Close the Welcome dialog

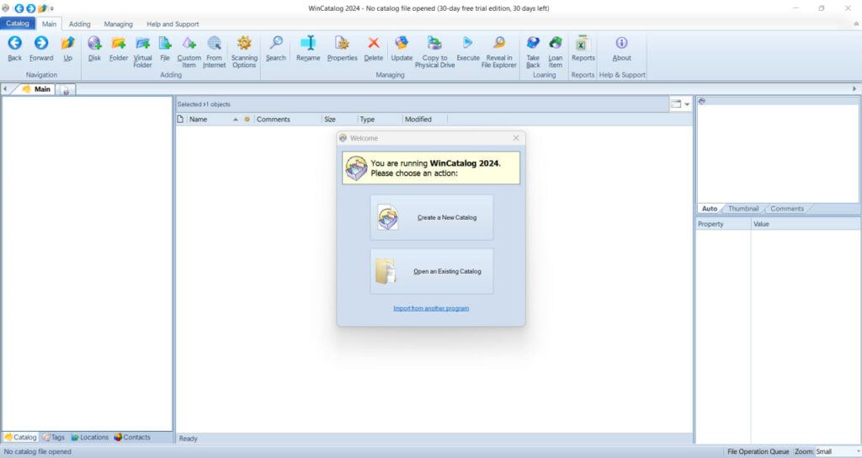point(516,138)
